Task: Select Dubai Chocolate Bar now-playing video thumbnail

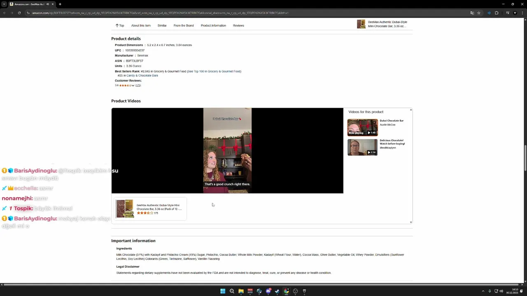Action: 362,127
